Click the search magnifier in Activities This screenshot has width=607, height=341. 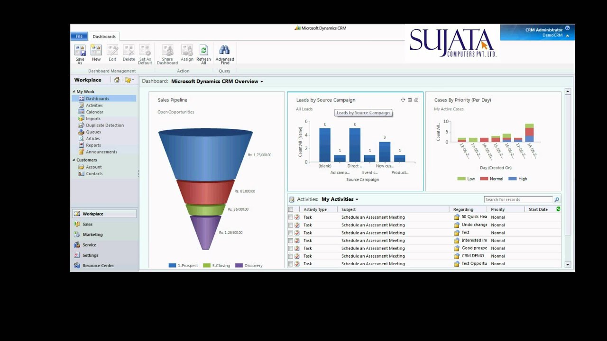pos(557,199)
